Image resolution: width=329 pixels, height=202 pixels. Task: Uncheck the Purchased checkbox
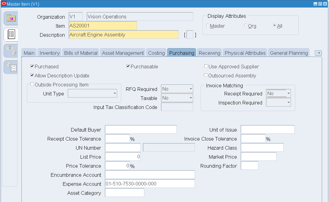pos(32,66)
